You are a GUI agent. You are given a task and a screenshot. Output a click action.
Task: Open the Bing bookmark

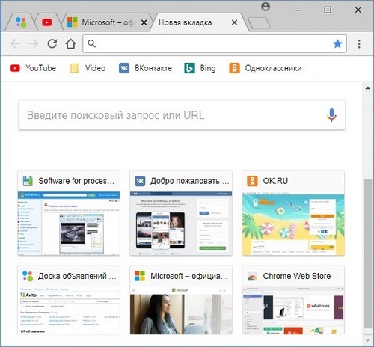click(x=200, y=68)
